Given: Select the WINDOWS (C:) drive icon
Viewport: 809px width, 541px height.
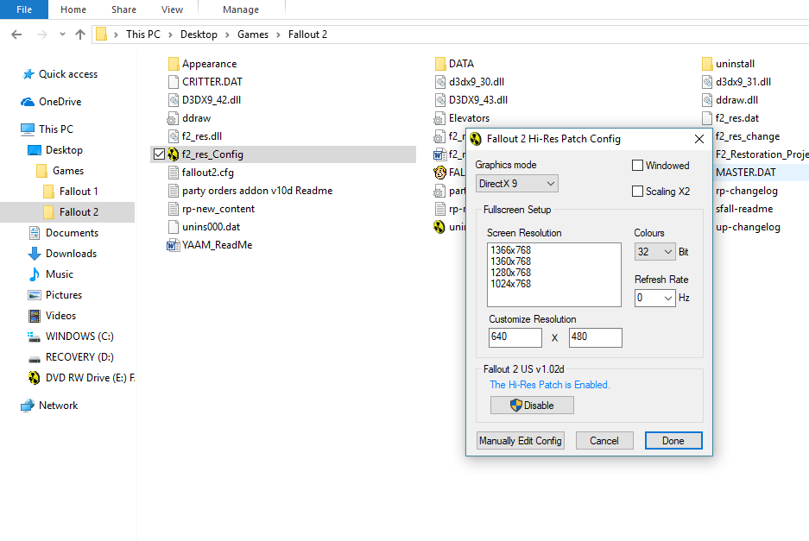Looking at the screenshot, I should (x=34, y=337).
